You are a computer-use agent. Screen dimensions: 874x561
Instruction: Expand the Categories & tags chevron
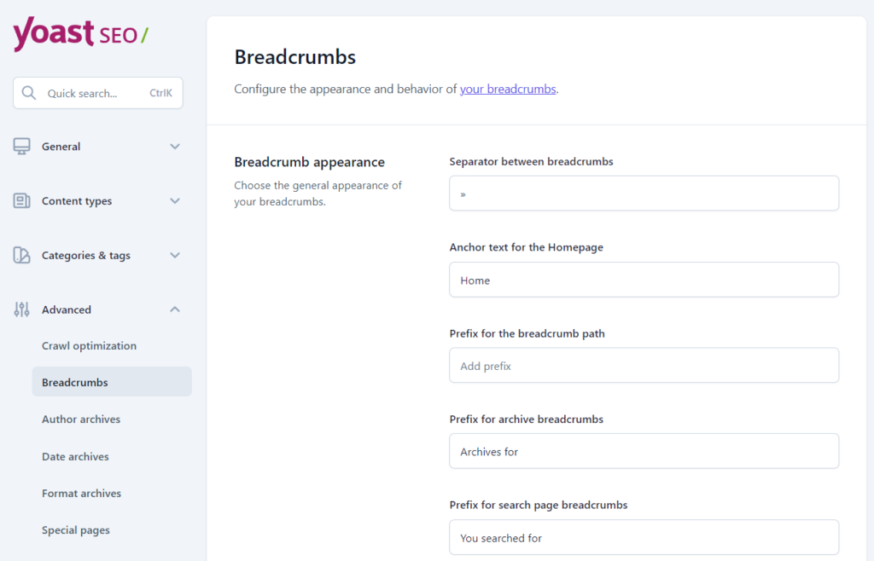(175, 256)
